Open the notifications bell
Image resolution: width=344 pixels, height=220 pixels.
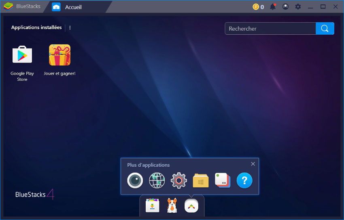(x=273, y=6)
